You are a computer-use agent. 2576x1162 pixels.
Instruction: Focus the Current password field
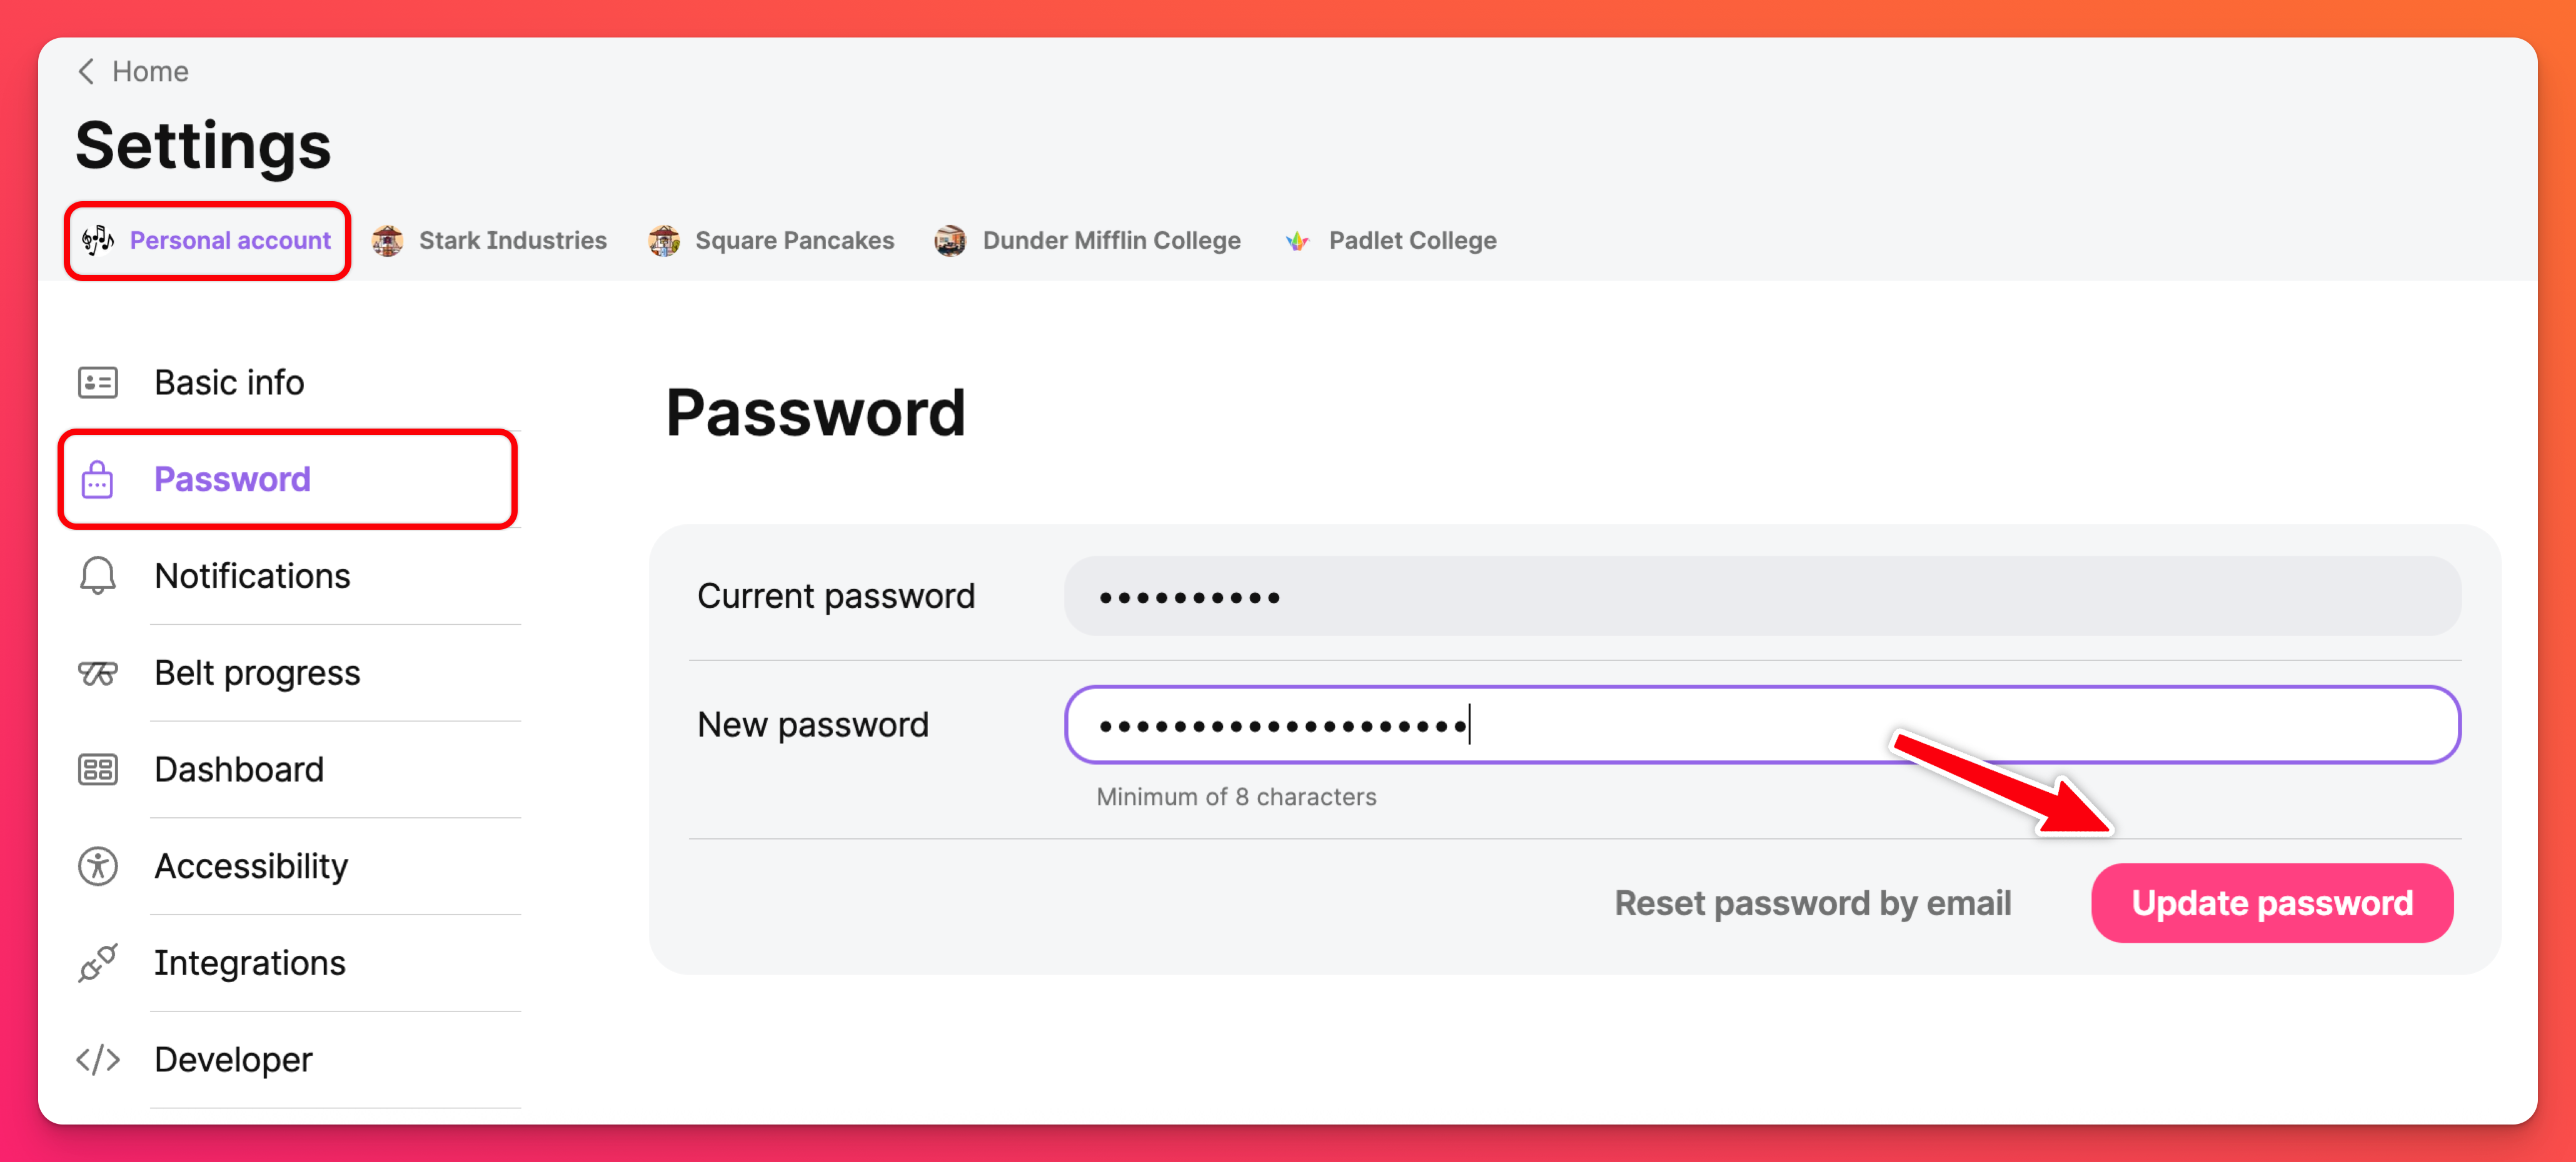point(1761,597)
